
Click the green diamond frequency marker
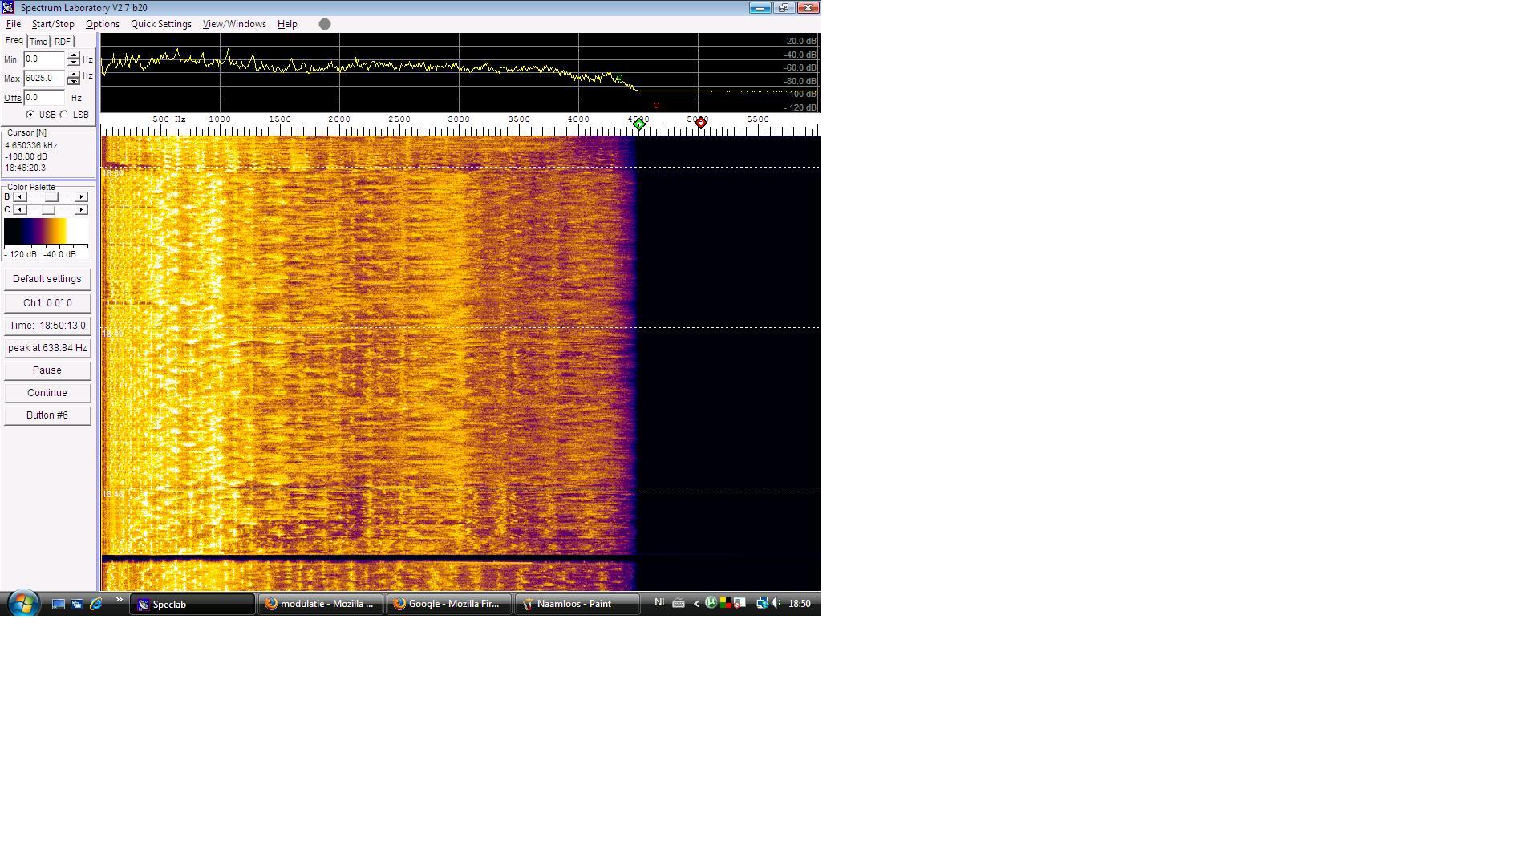[x=639, y=124]
